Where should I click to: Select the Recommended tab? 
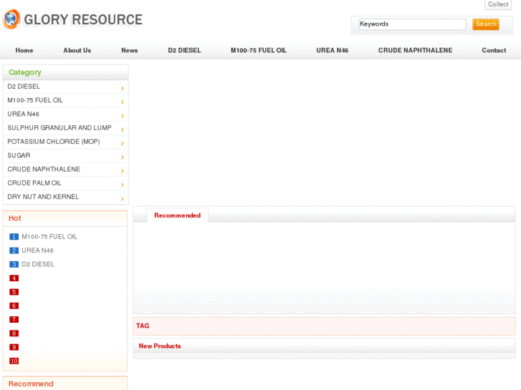177,215
